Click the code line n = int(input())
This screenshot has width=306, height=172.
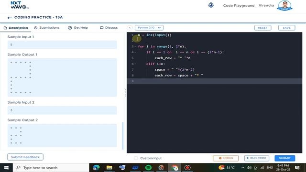click(x=154, y=35)
